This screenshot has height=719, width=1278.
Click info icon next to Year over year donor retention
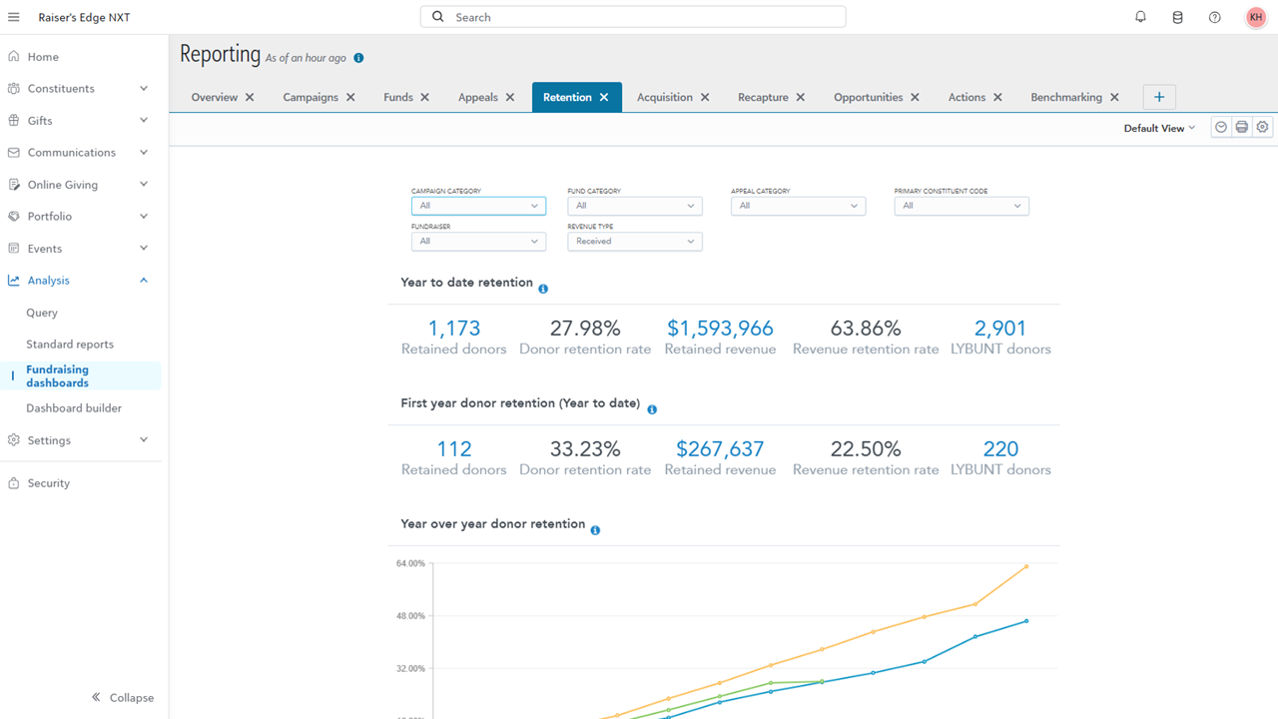click(x=595, y=530)
